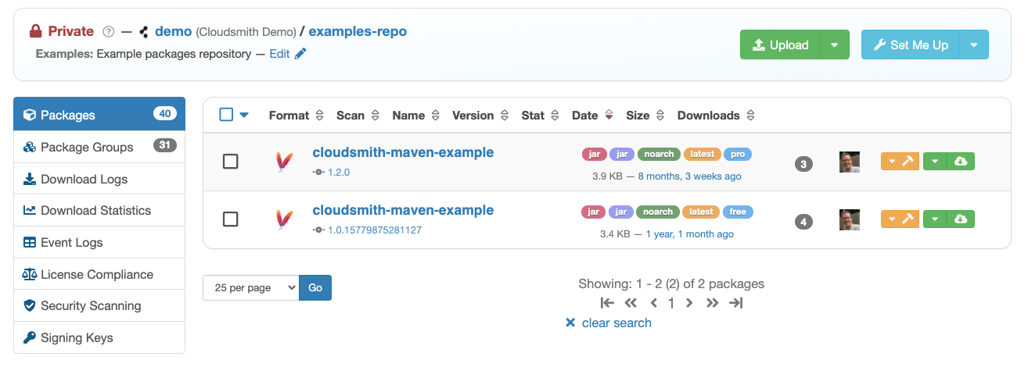Click uploader avatar in 1.0.15779875281127 row
The width and height of the screenshot is (1028, 367).
(x=850, y=220)
